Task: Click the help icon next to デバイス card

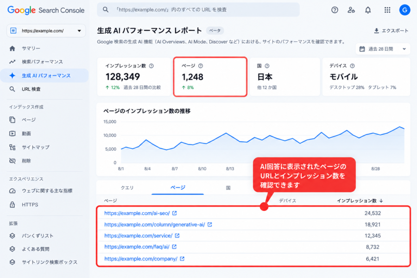Action: pyautogui.click(x=352, y=66)
